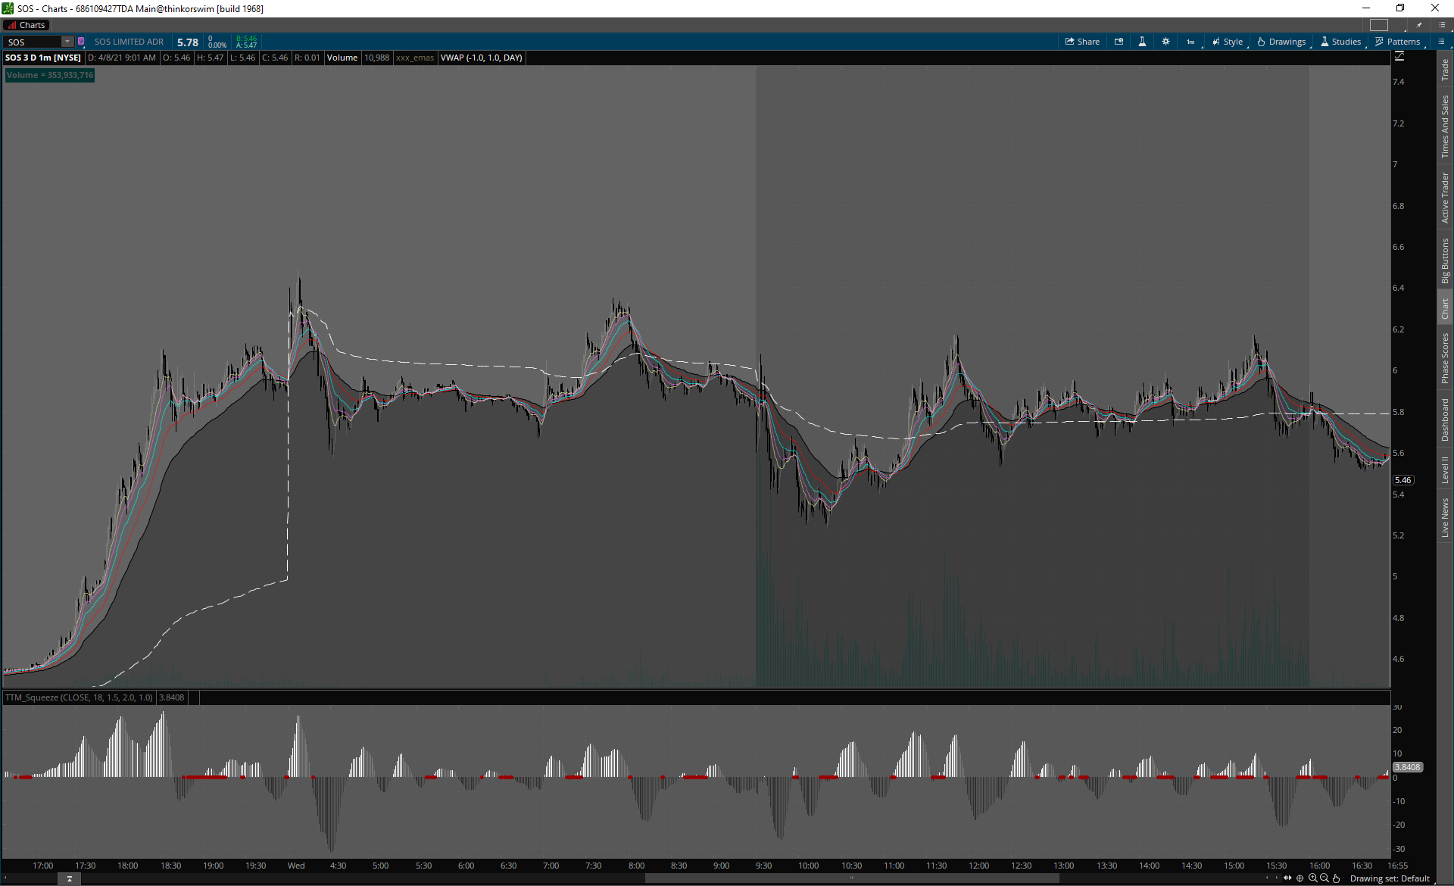Click the alert/notification icon next to Share

pos(1119,42)
